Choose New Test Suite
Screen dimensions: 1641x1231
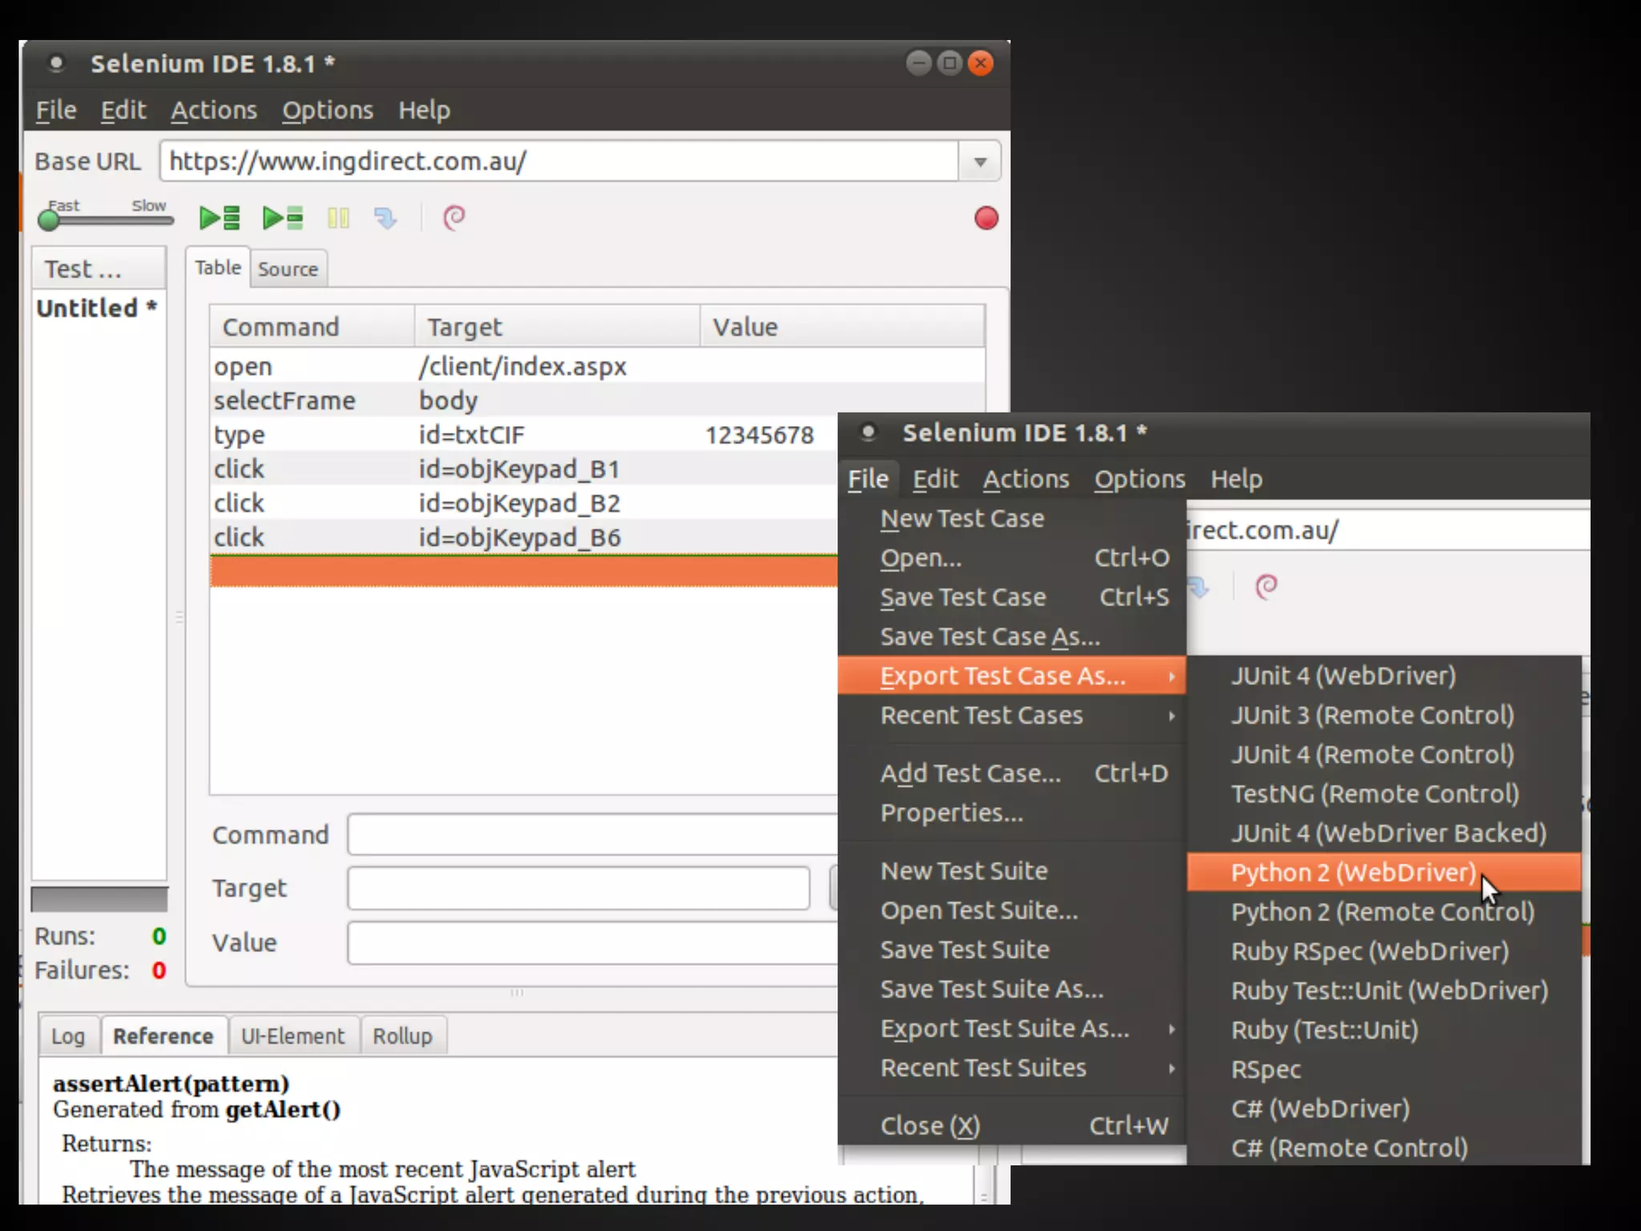[1012, 871]
